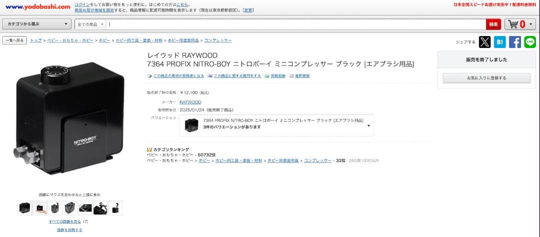The image size is (540, 237).
Task: Select the third product thumbnail
Action: 55,207
